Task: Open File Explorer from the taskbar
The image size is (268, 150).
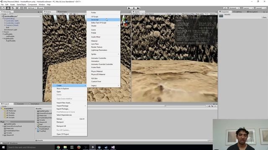Action: [x=65, y=147]
